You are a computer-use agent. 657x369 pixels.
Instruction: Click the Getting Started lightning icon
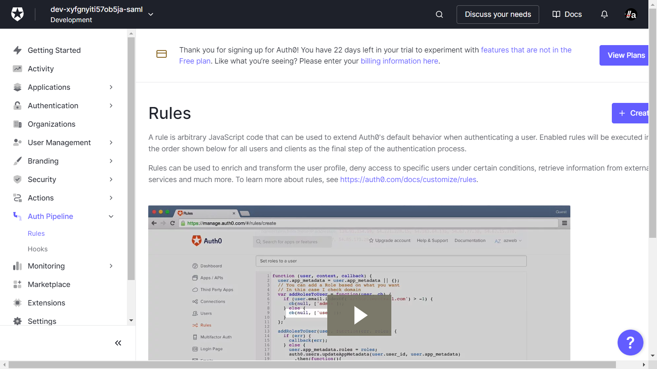pyautogui.click(x=17, y=50)
